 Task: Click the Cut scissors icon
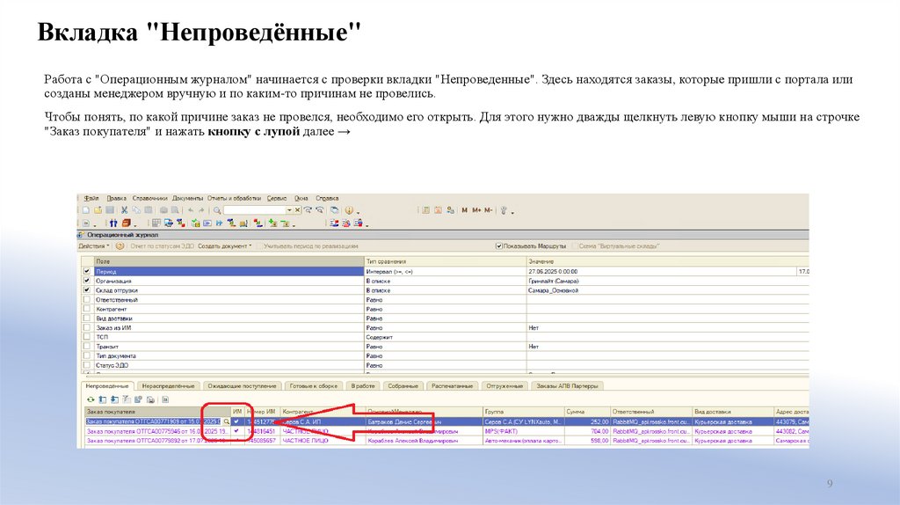[x=124, y=210]
